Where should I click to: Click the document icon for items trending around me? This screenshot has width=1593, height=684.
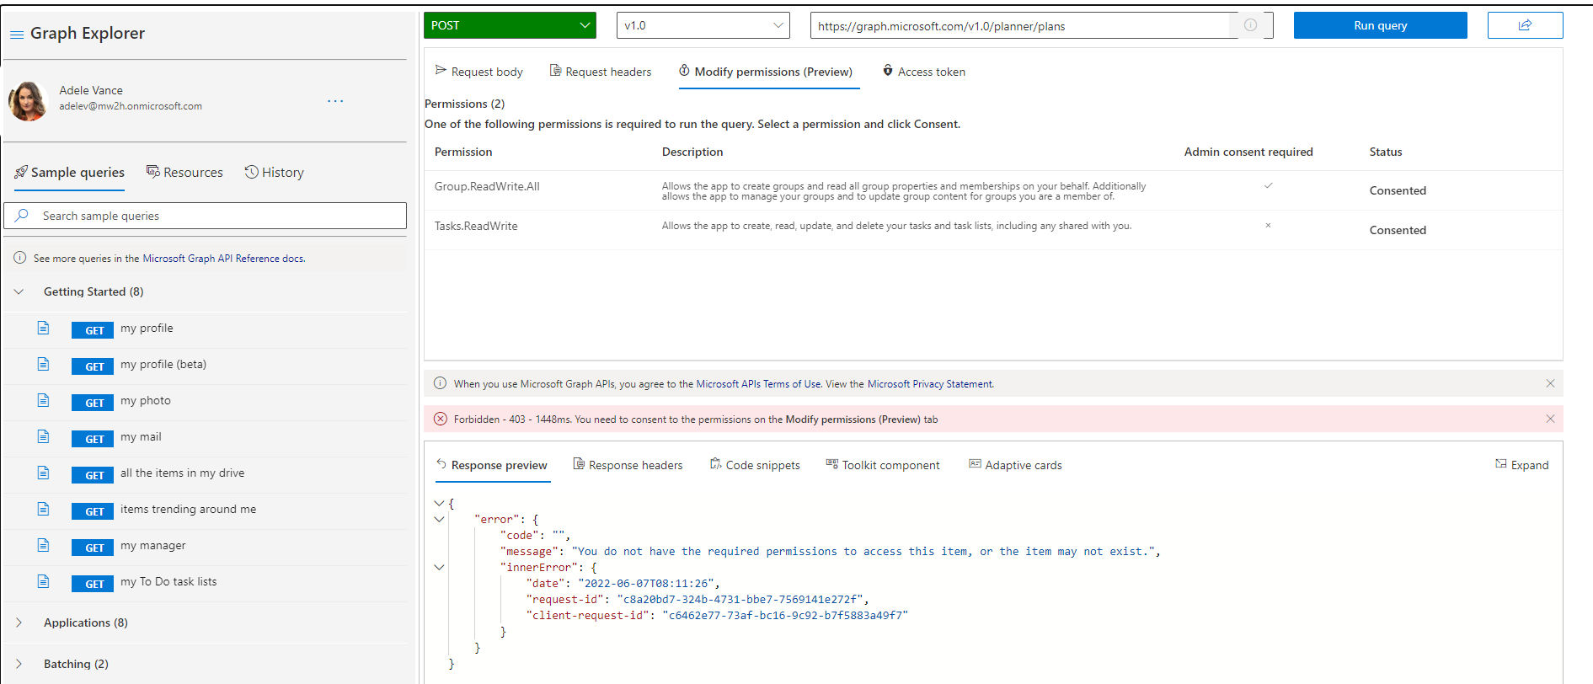(x=43, y=509)
